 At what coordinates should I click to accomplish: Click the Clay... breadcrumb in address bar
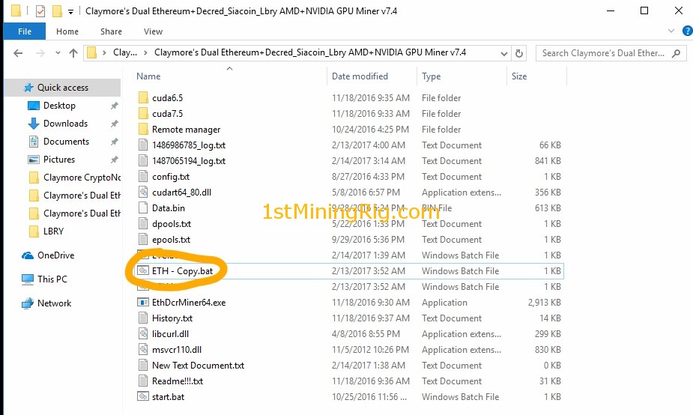click(124, 52)
